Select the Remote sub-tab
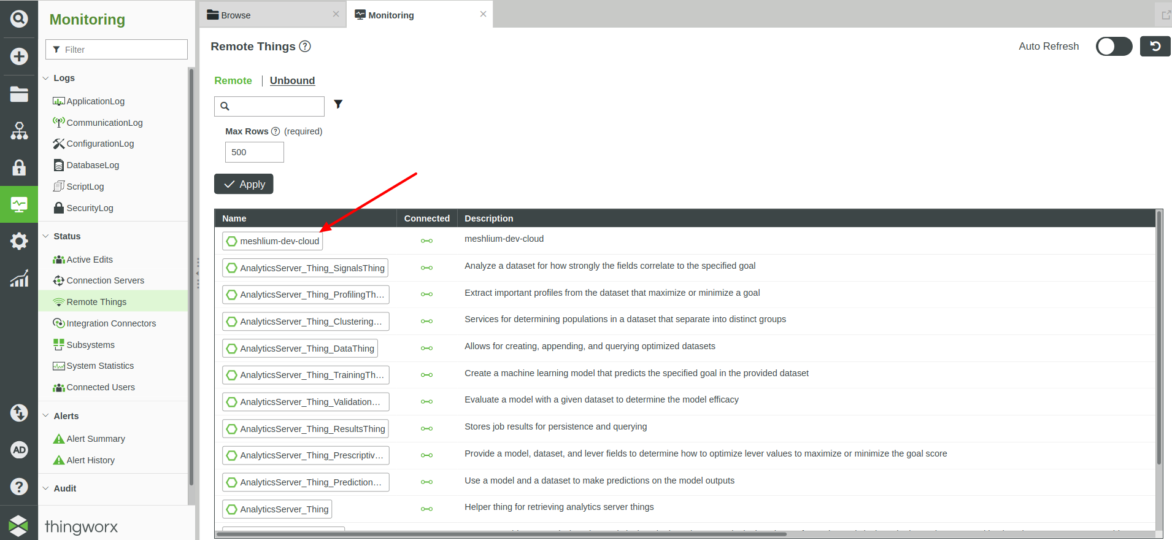 coord(233,80)
